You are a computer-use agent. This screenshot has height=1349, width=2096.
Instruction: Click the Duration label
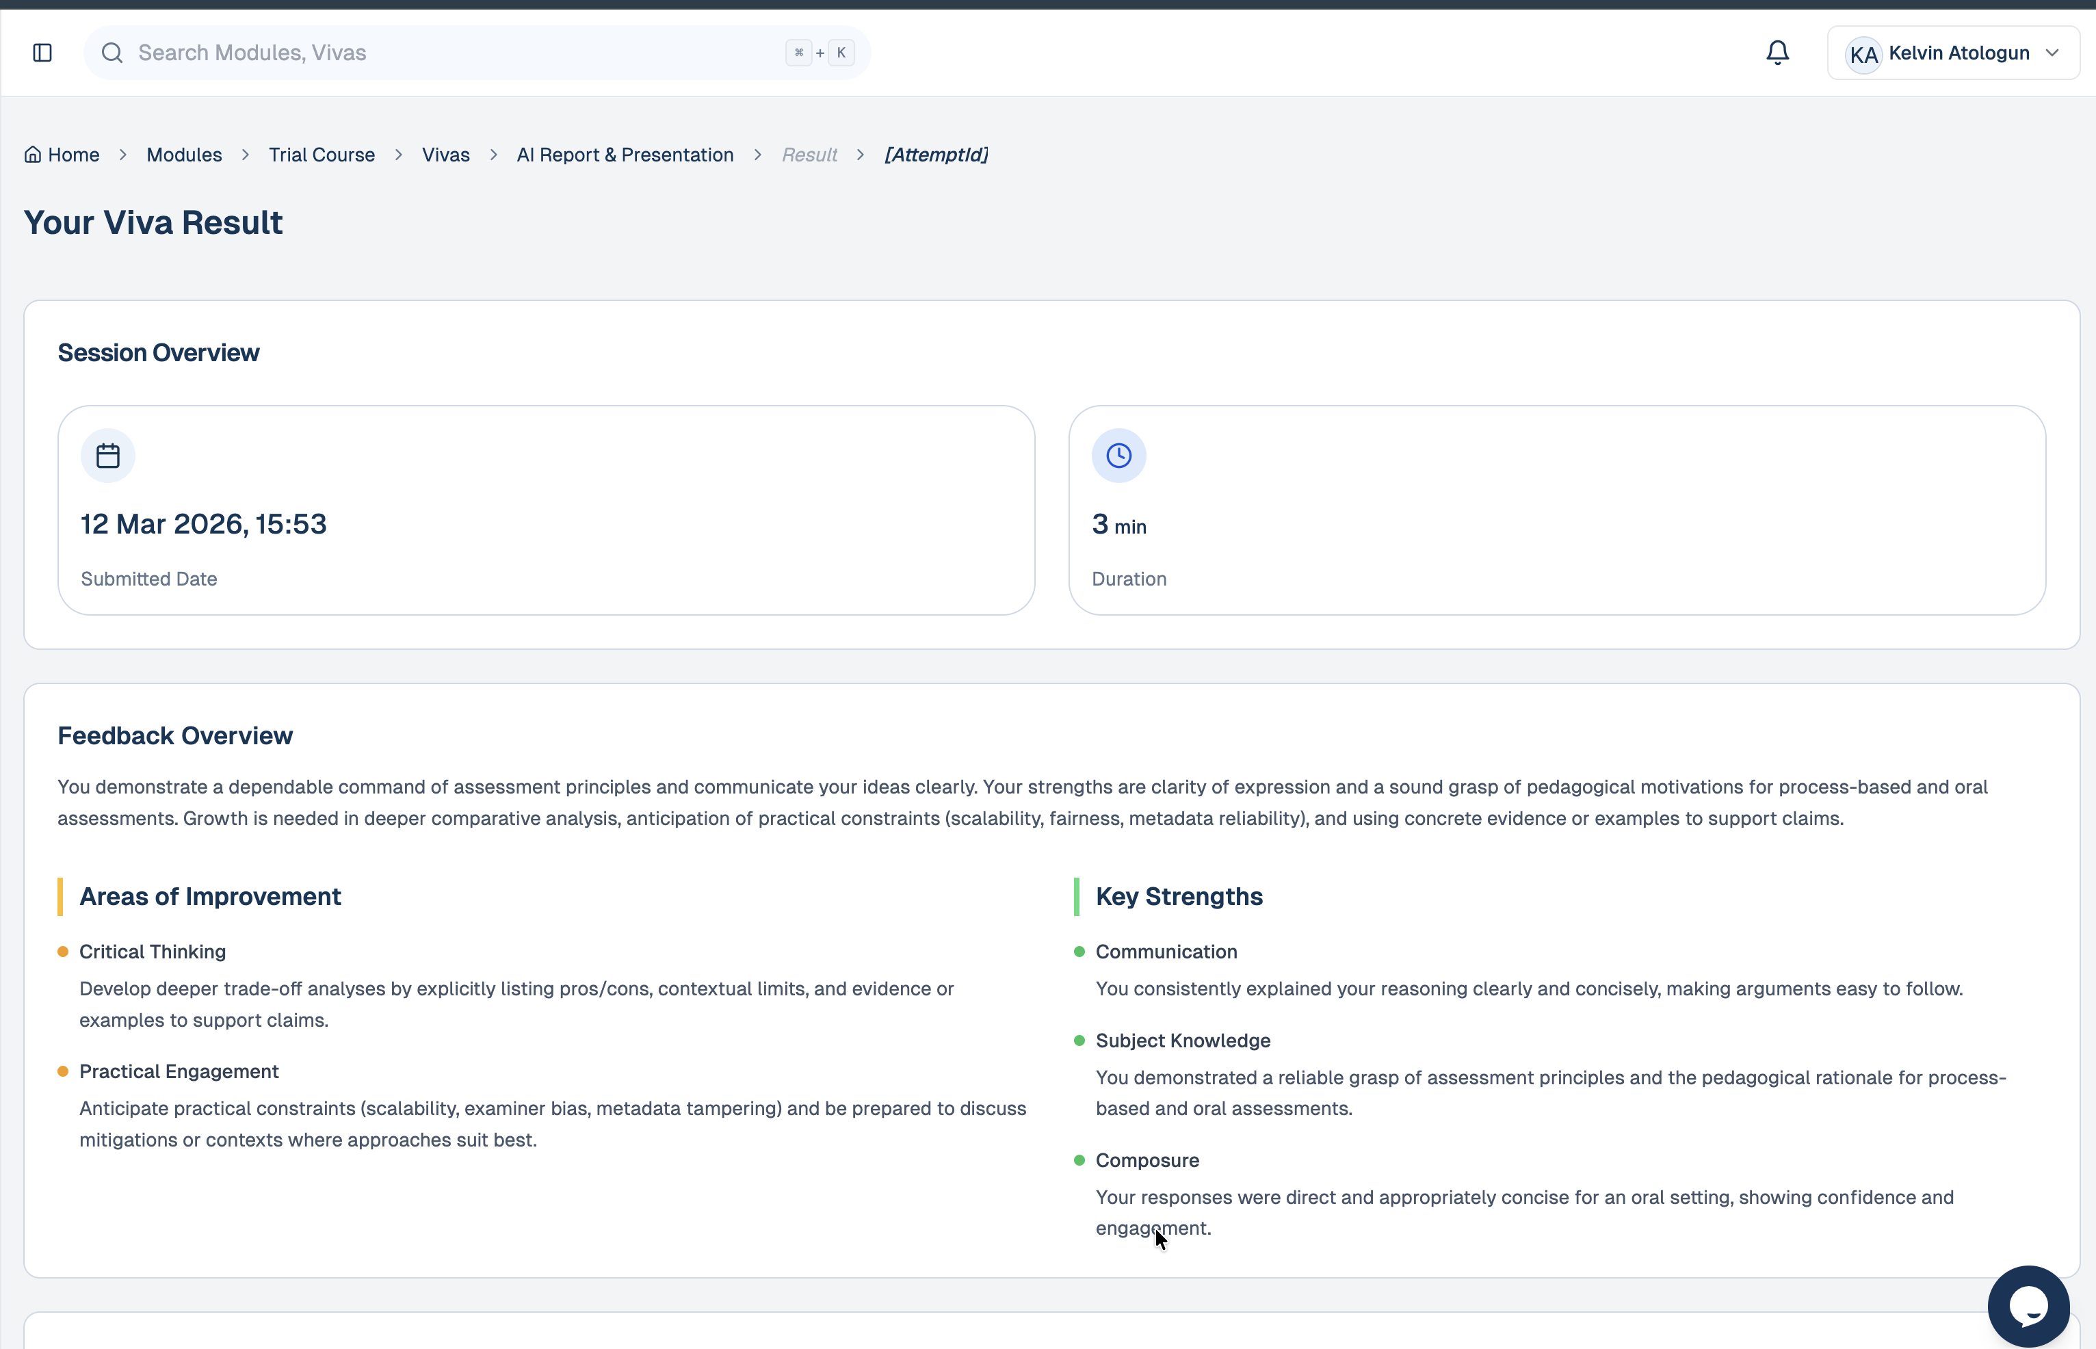pyautogui.click(x=1129, y=579)
